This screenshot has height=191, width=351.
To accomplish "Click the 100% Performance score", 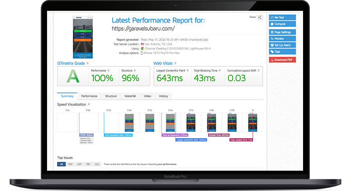I will pos(102,78).
